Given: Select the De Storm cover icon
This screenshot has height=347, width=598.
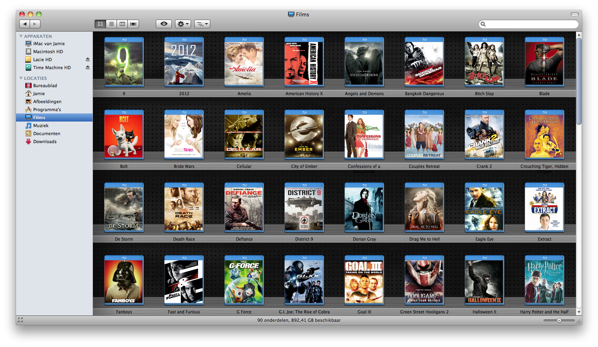Looking at the screenshot, I should pyautogui.click(x=124, y=207).
